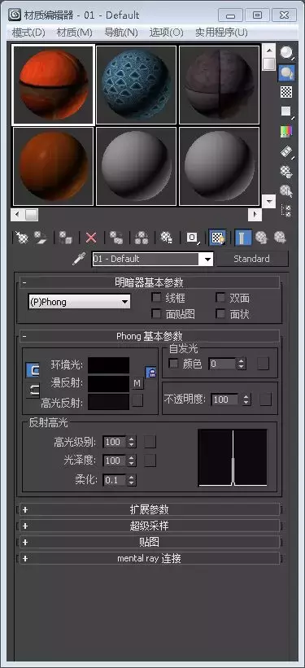Pick material from object with eyedropper icon

[78, 259]
